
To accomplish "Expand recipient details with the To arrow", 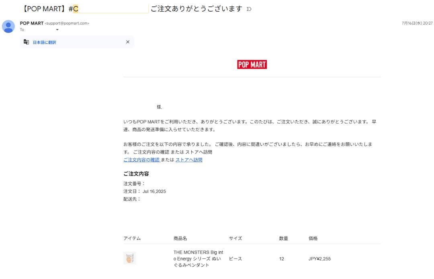I will pyautogui.click(x=57, y=29).
